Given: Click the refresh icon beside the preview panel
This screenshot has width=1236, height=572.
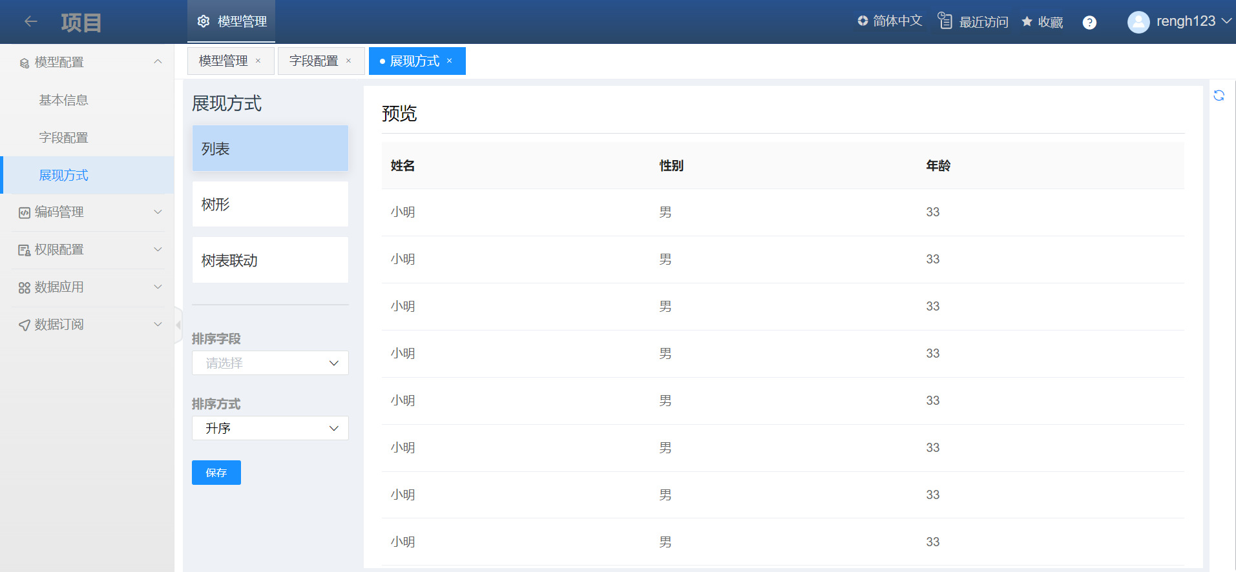Looking at the screenshot, I should pos(1219,96).
